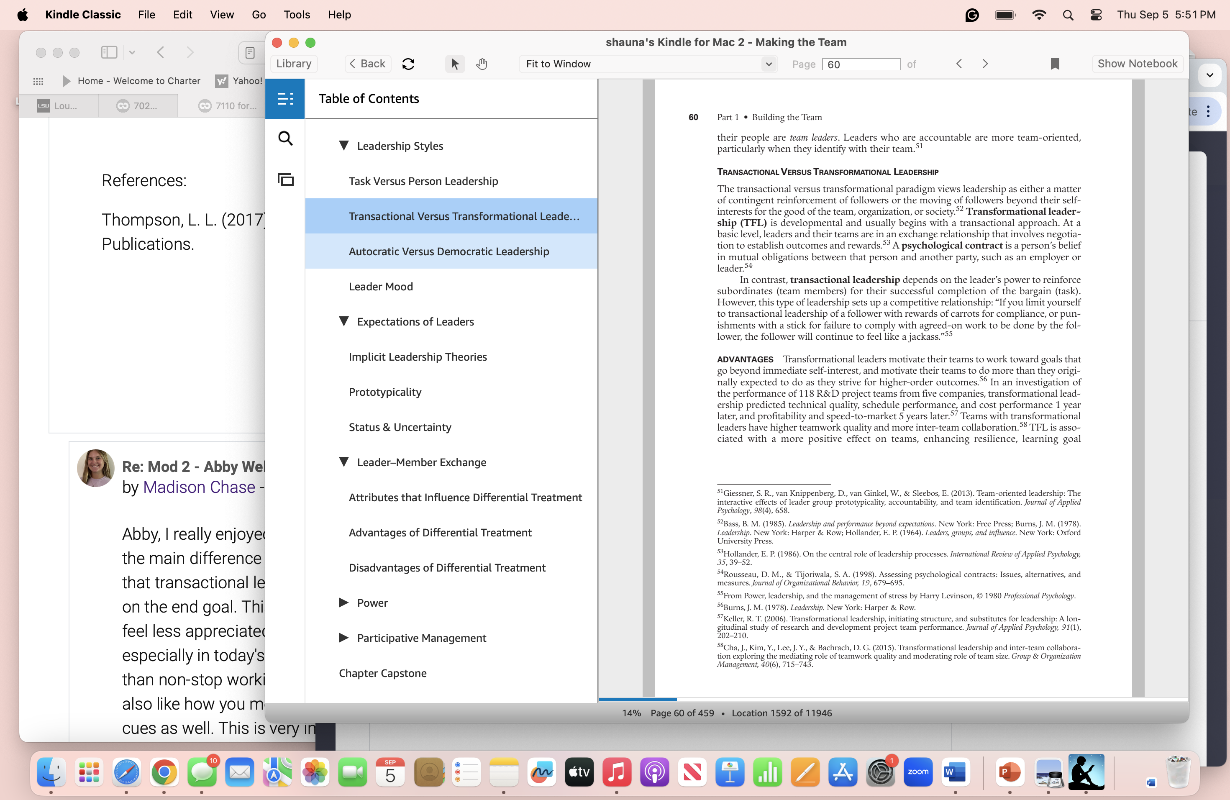Viewport: 1230px width, 800px height.
Task: Open the search panel in Kindle sidebar
Action: tap(285, 138)
